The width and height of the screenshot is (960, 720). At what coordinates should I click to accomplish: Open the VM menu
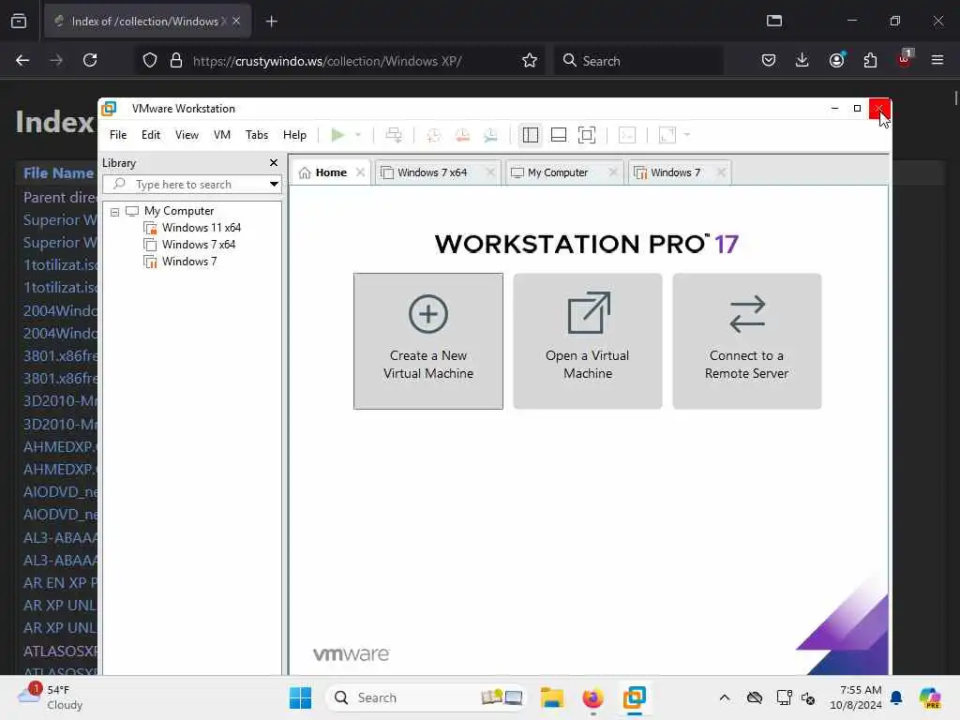click(x=221, y=135)
